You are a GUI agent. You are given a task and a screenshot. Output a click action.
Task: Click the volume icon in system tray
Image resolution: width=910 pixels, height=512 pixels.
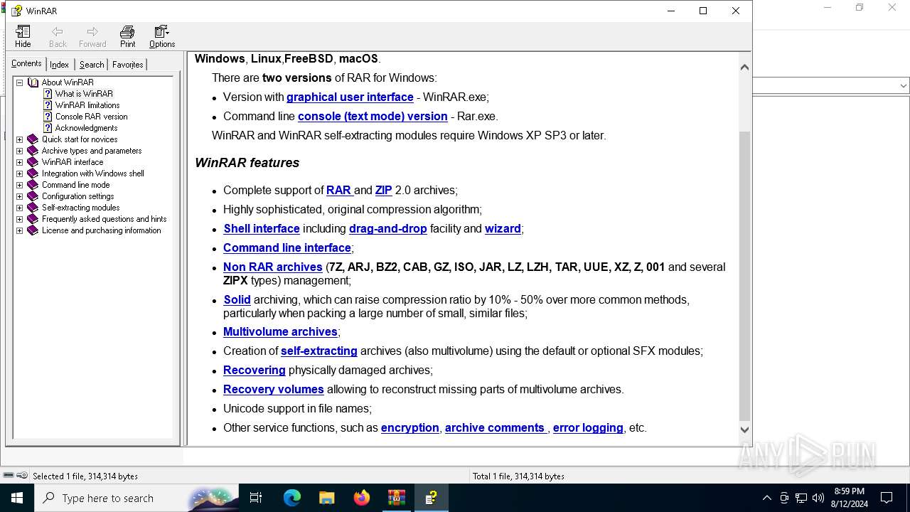(x=818, y=498)
